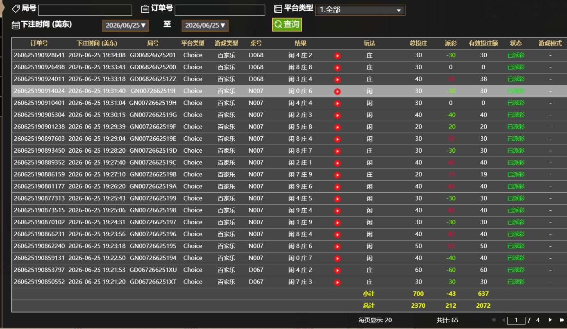Click the 桌号 column header
The height and width of the screenshot is (329, 567).
[256, 43]
